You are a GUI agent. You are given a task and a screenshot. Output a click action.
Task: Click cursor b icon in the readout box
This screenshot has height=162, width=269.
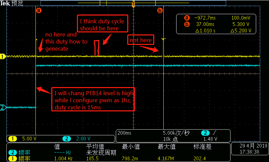click(187, 24)
